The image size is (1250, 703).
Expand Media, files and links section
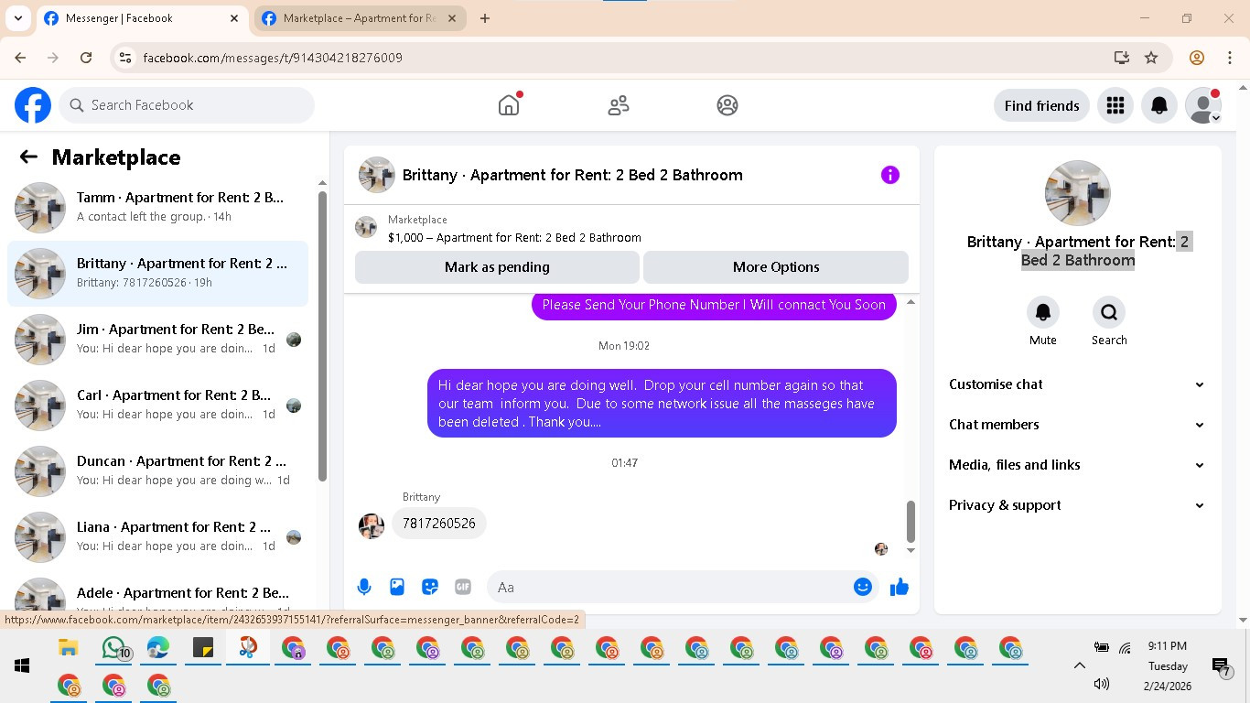[1077, 465]
